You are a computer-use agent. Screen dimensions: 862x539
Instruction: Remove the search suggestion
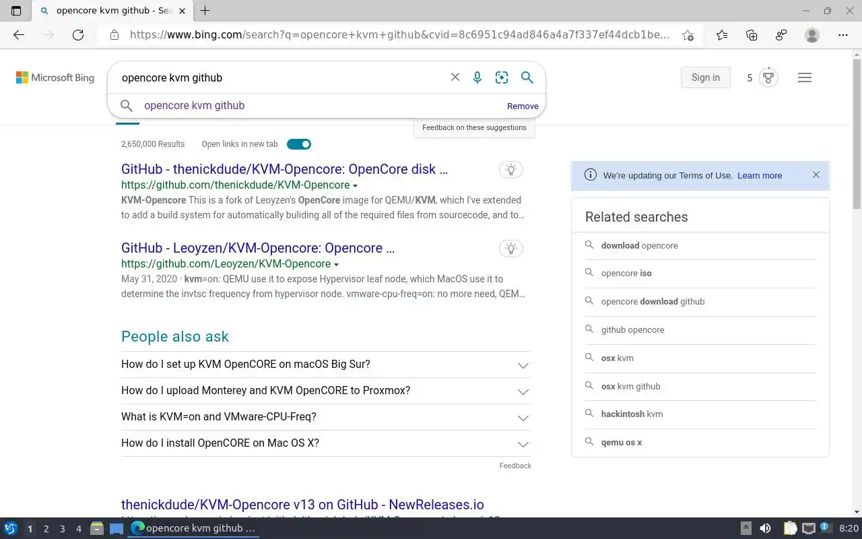pos(523,106)
